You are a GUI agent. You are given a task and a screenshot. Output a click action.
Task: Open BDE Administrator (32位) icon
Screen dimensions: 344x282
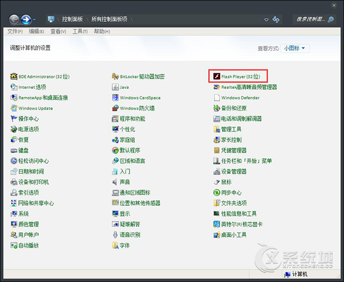[14, 76]
